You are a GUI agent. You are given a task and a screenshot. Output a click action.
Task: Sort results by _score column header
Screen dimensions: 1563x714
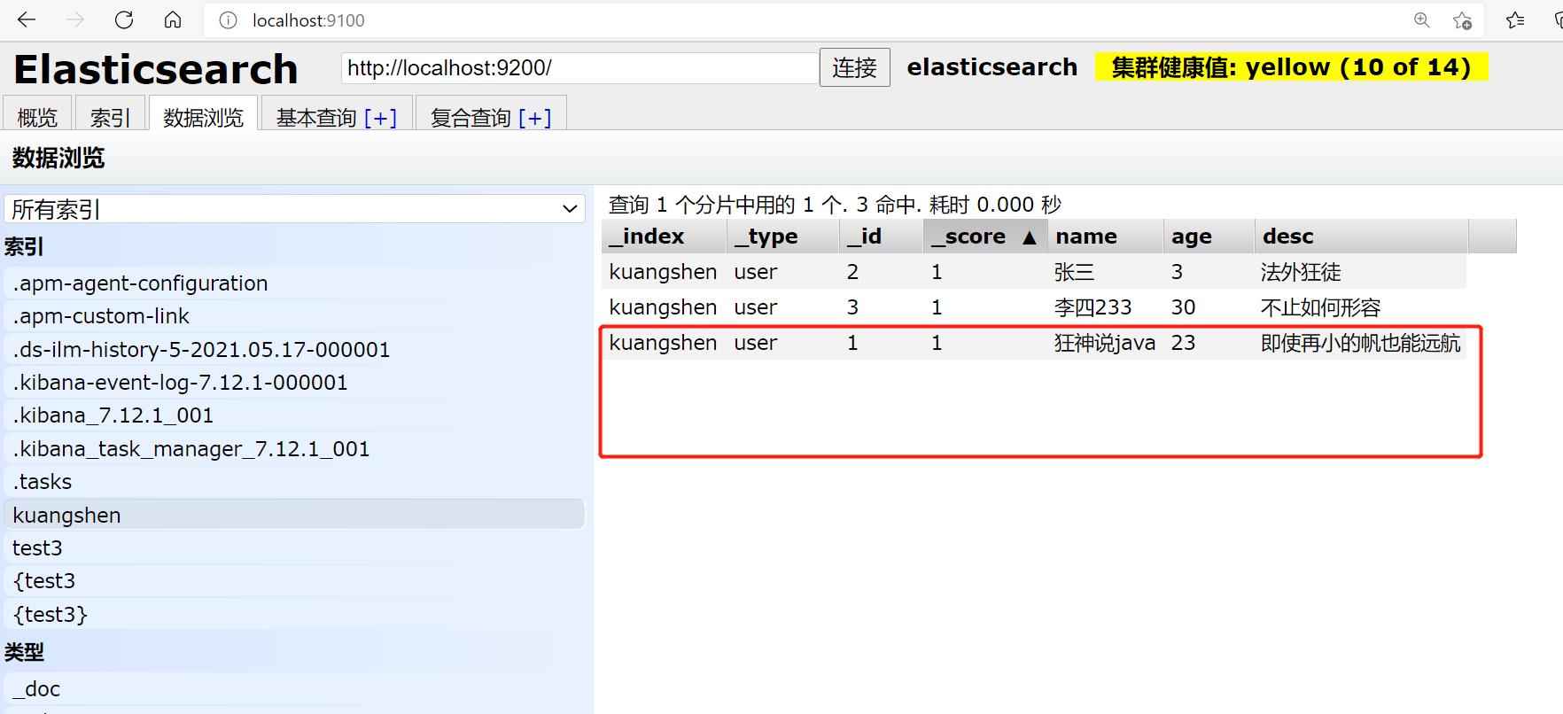coord(985,237)
